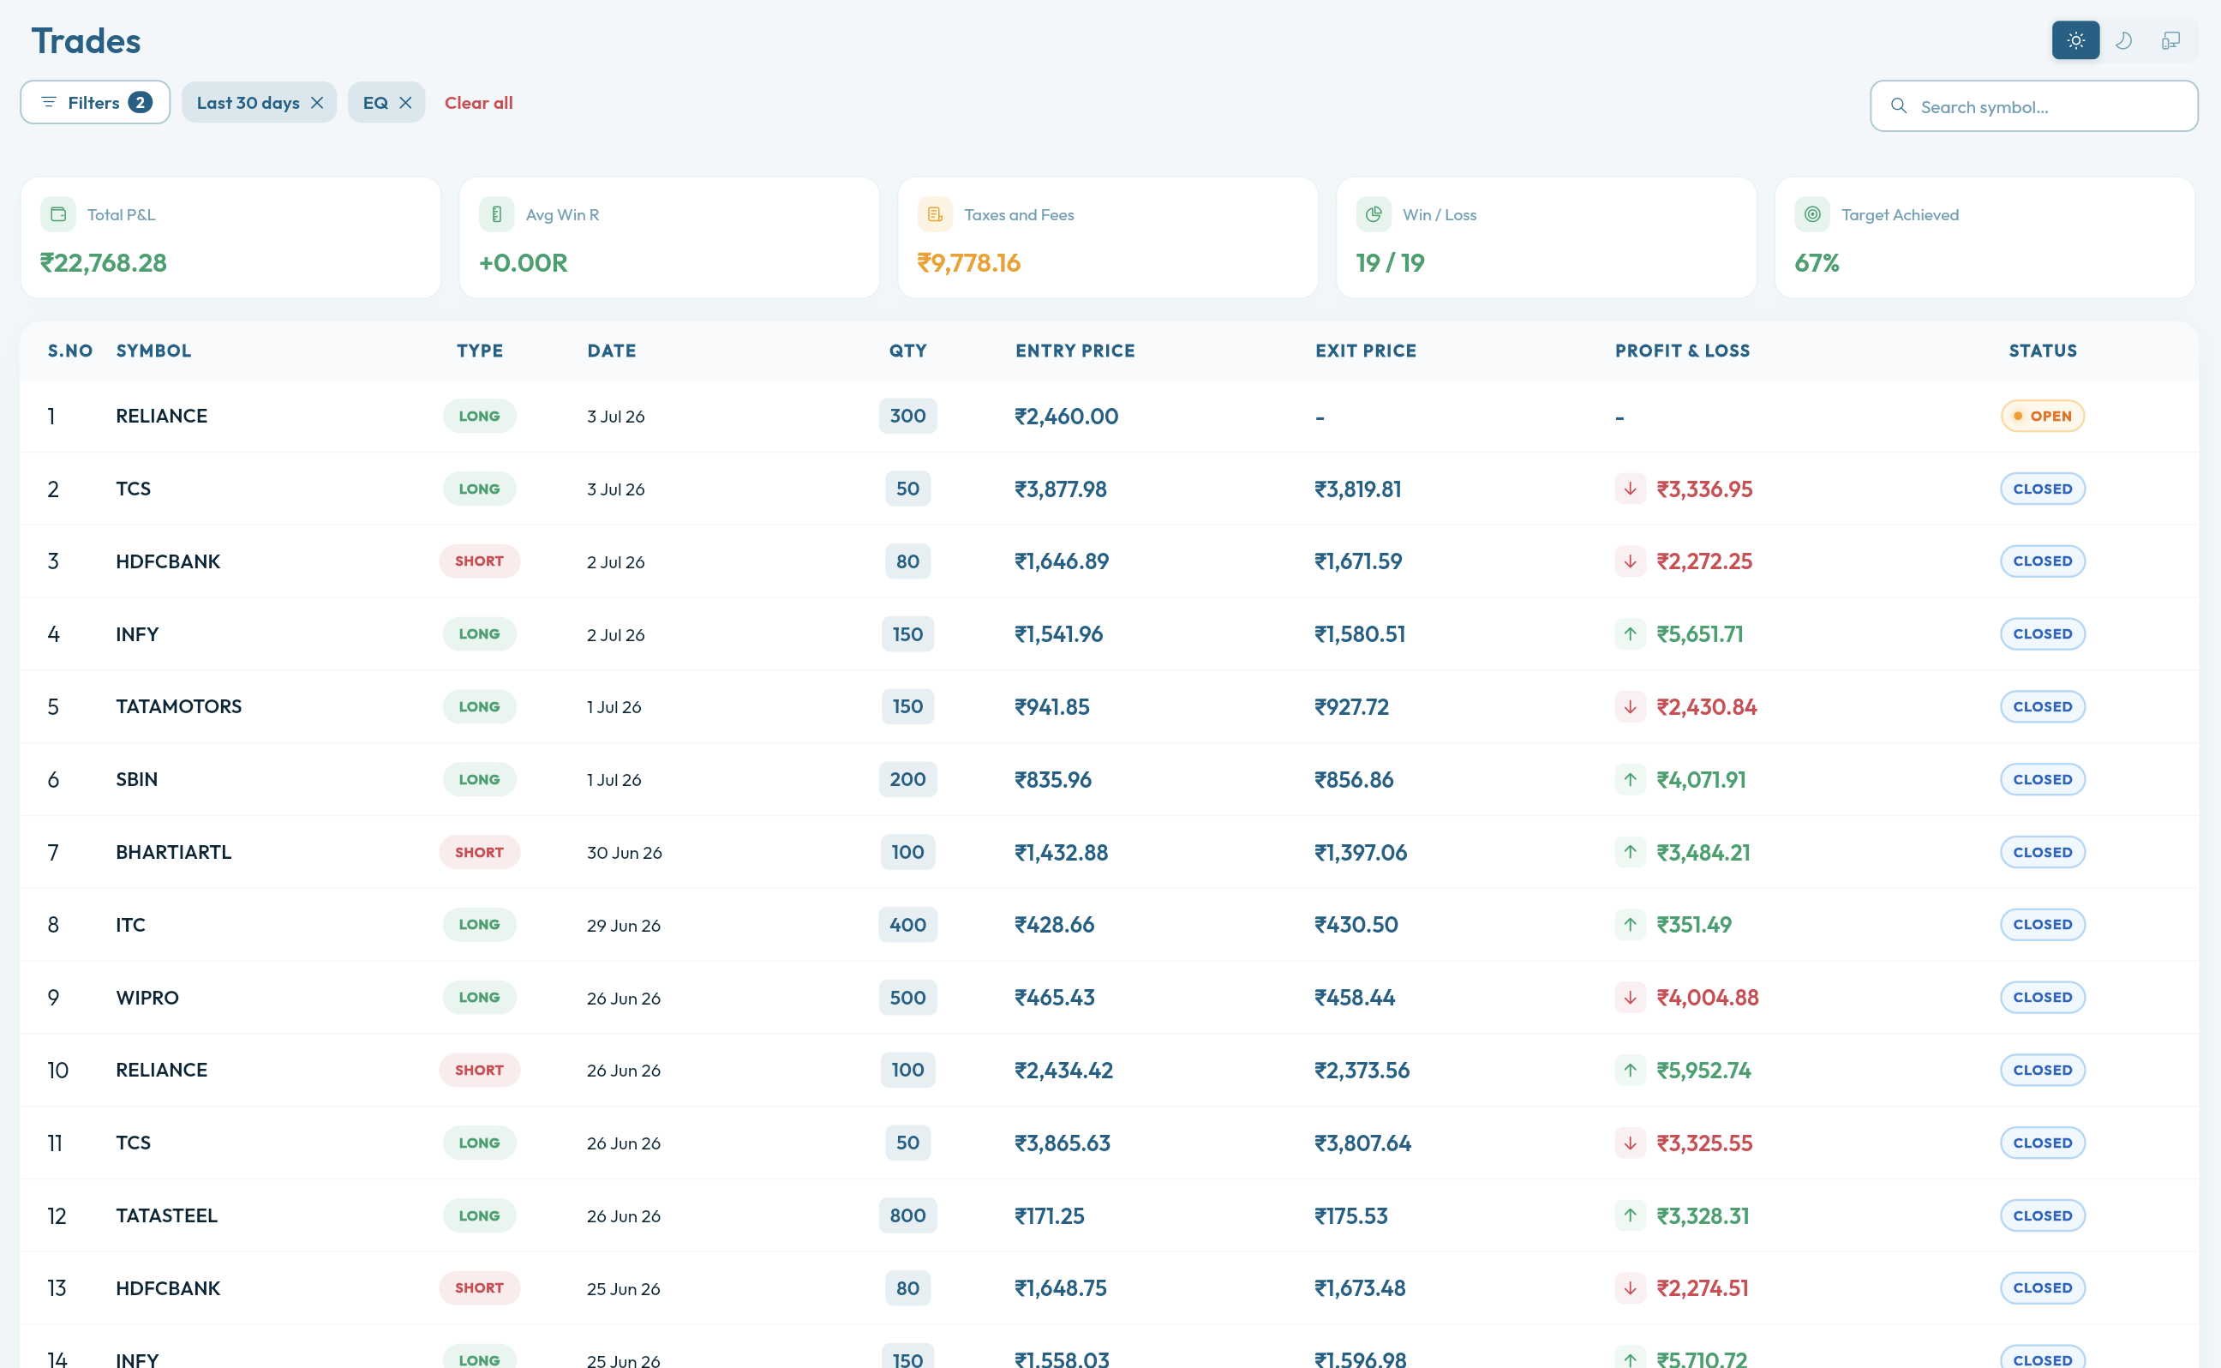Sort by PROFIT & LOSS header

pyautogui.click(x=1682, y=351)
